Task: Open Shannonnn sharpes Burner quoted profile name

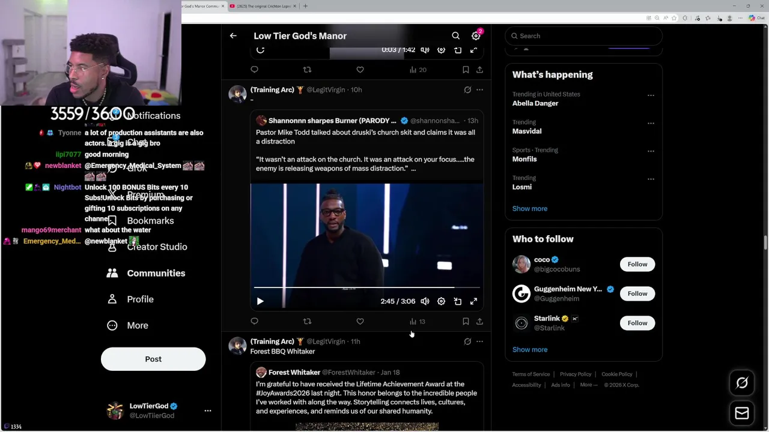Action: point(332,121)
